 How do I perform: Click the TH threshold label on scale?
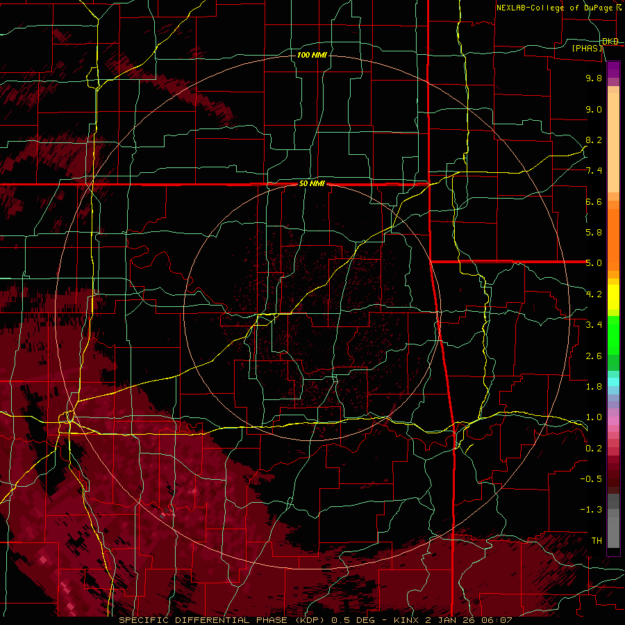click(x=597, y=541)
